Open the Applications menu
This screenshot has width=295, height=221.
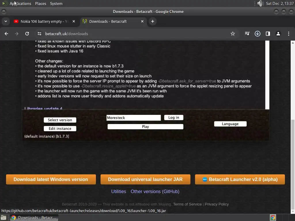point(20,3)
